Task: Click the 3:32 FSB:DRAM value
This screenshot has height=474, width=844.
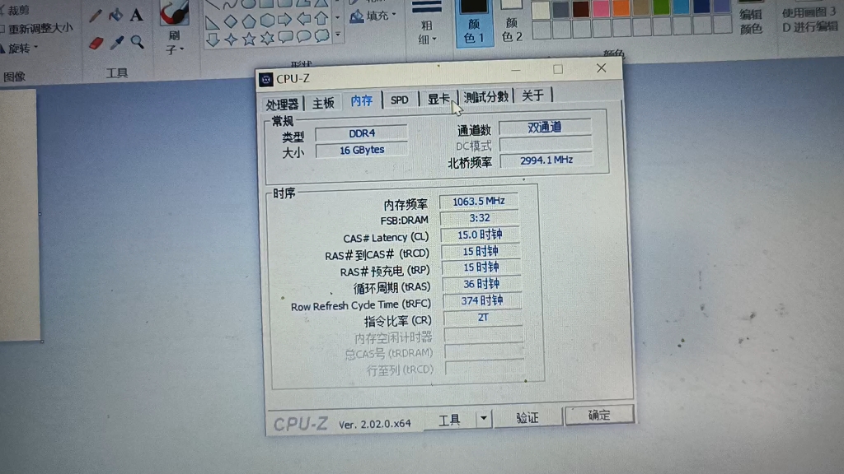Action: [479, 217]
